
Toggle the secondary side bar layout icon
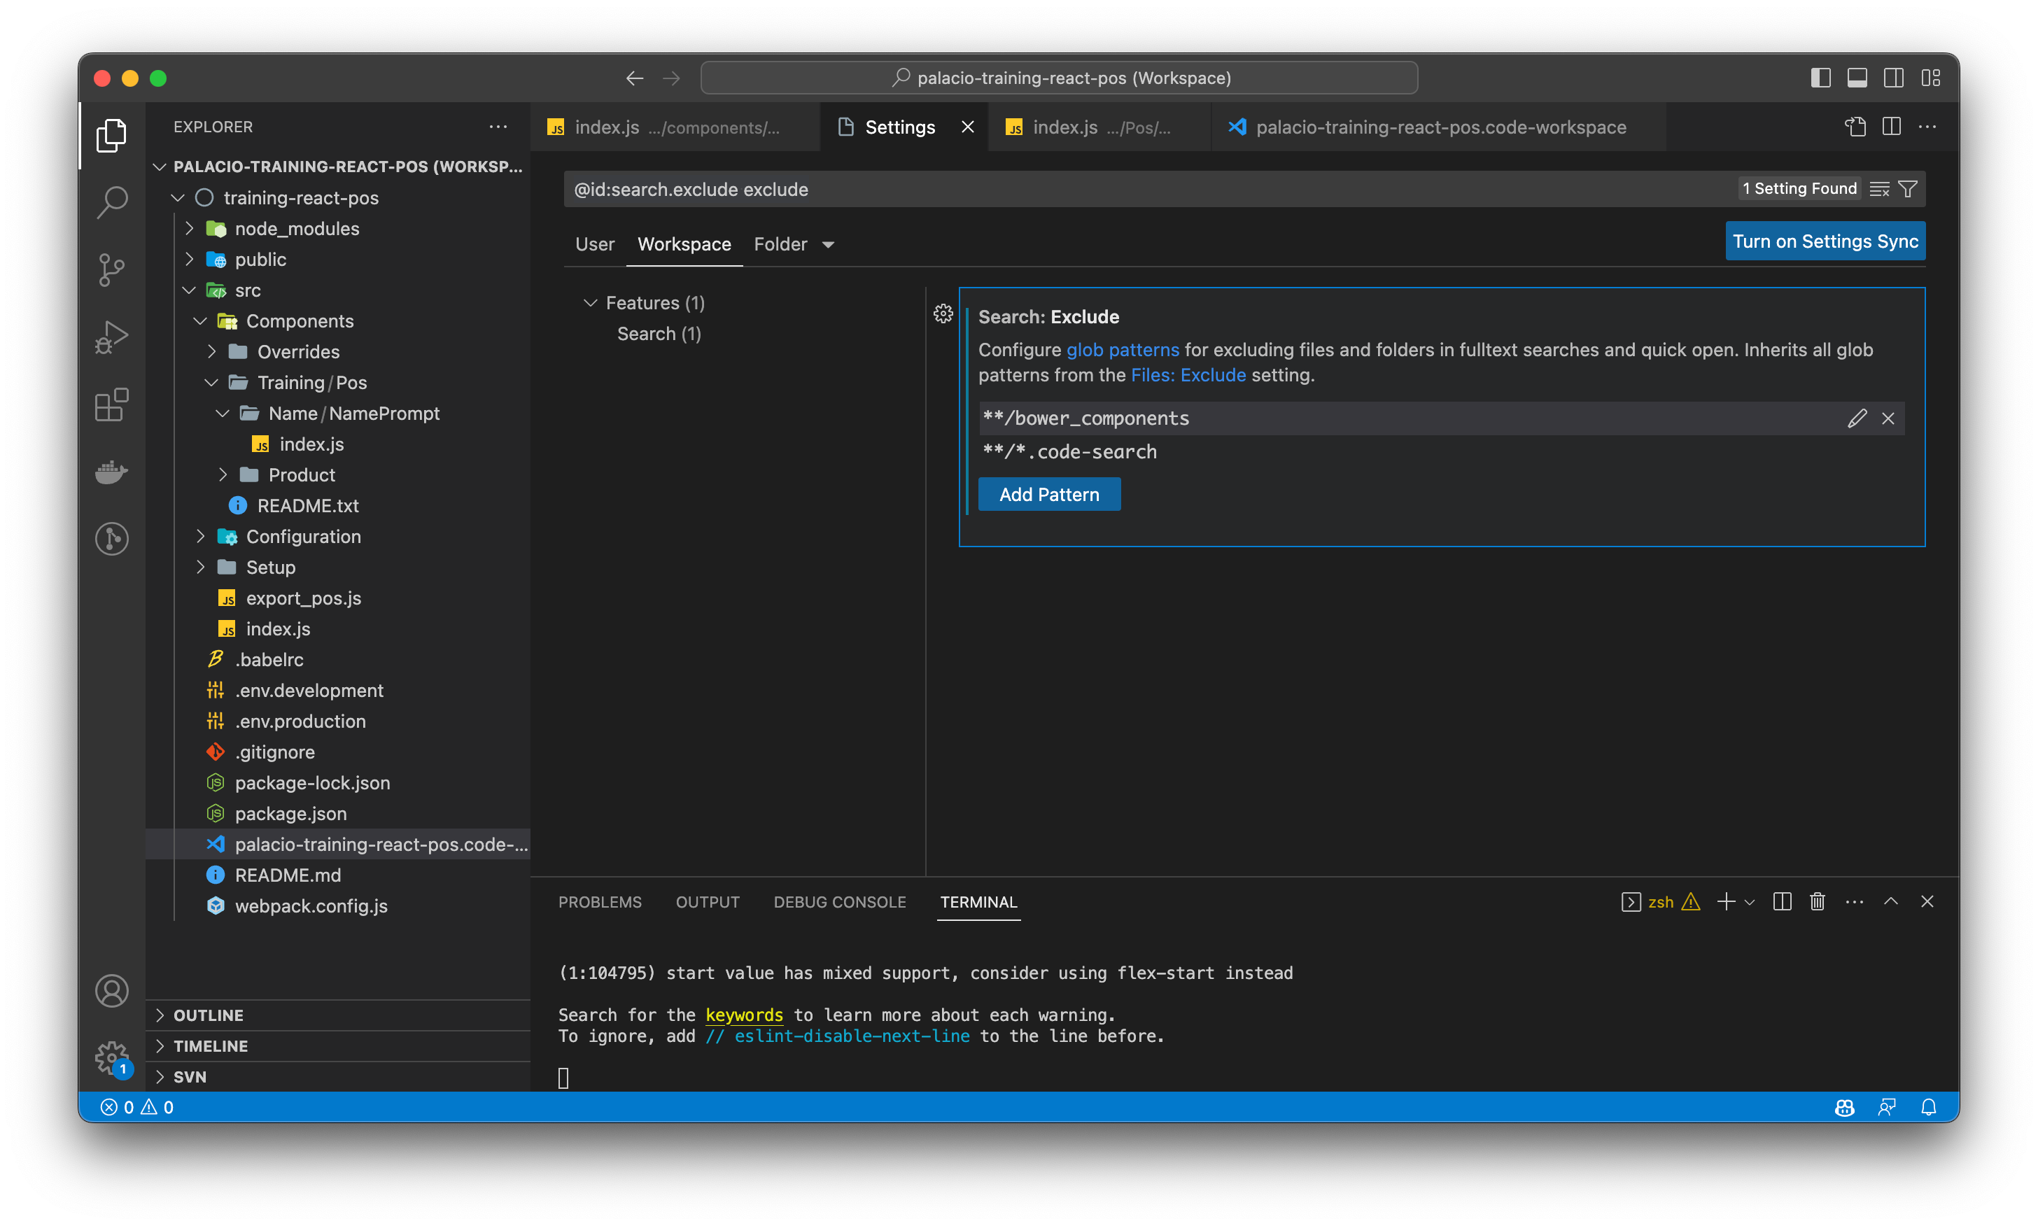(1893, 78)
